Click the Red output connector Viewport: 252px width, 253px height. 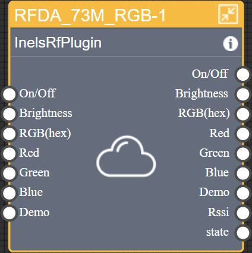pyautogui.click(x=243, y=134)
